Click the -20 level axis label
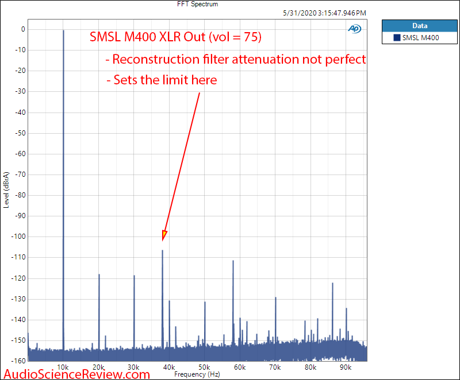 pyautogui.click(x=20, y=71)
